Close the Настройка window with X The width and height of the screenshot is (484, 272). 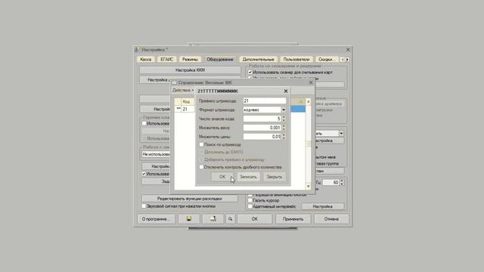[348, 49]
